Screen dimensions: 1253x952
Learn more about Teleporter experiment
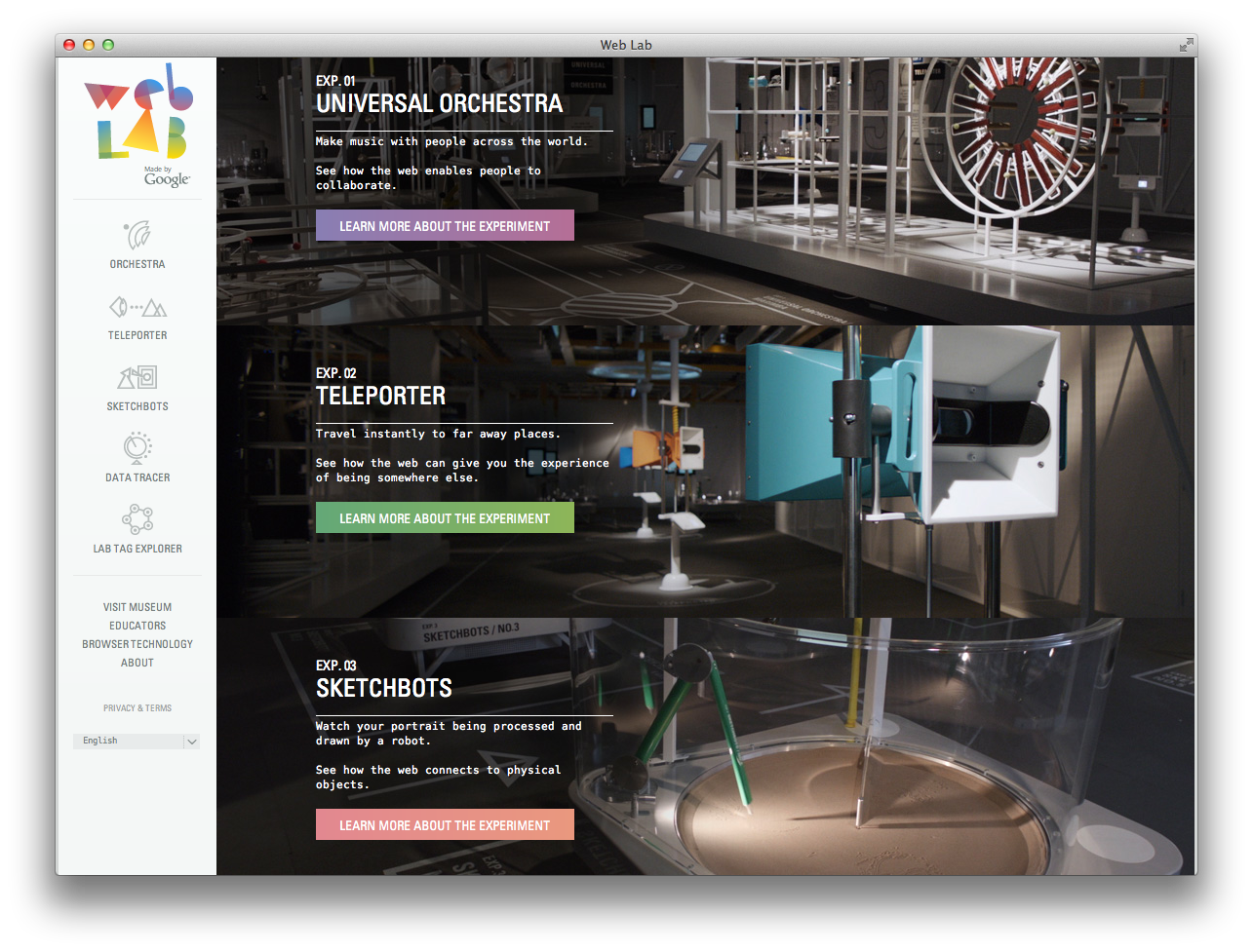pyautogui.click(x=445, y=517)
